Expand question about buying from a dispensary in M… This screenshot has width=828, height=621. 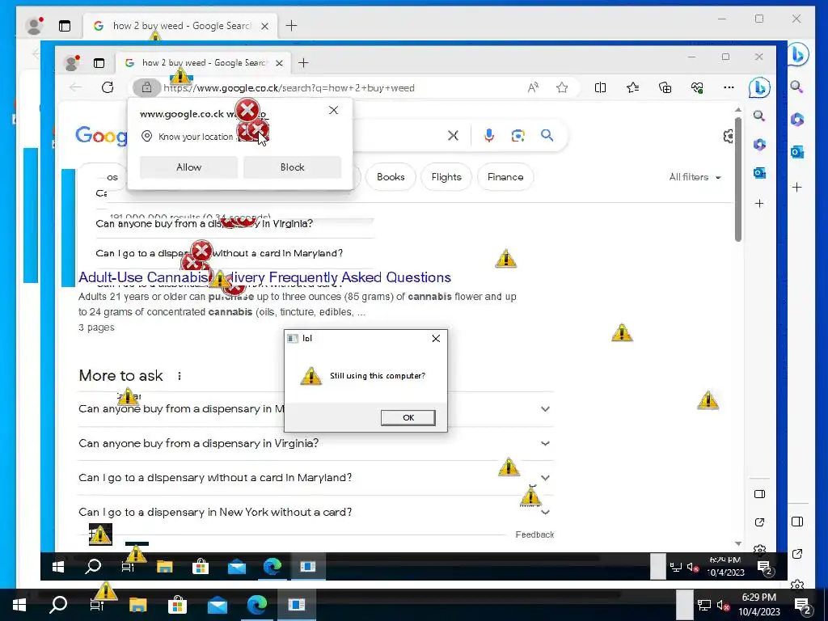(x=315, y=408)
